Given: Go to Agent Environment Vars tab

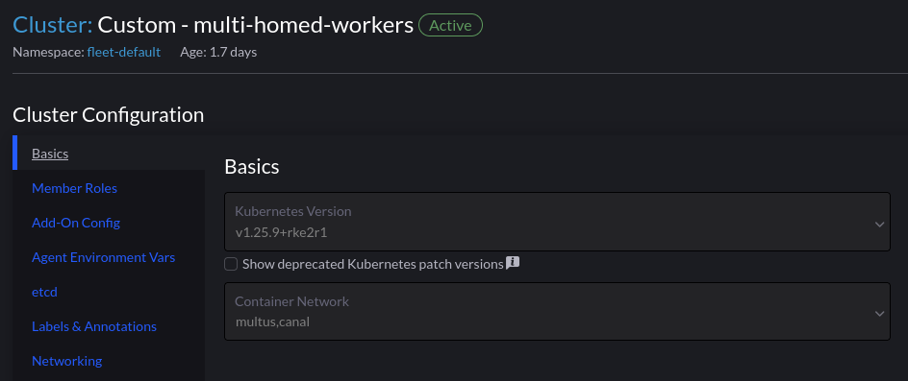Looking at the screenshot, I should tap(103, 257).
